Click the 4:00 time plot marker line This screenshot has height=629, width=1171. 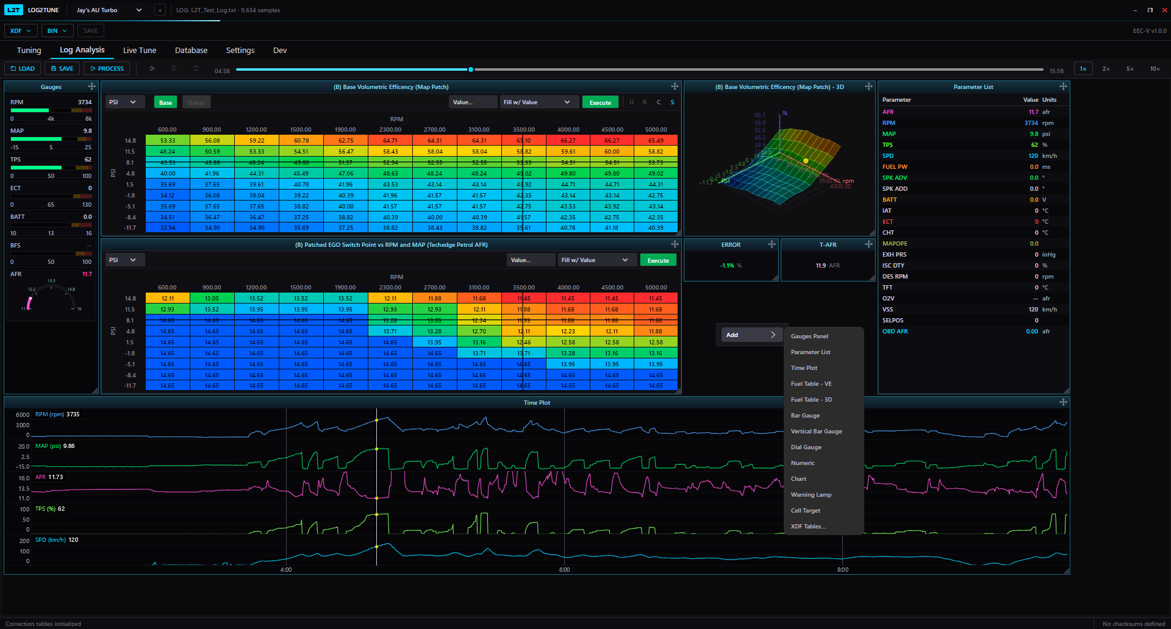[x=286, y=488]
